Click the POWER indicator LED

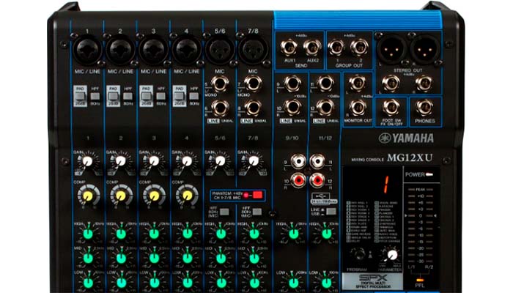(429, 174)
